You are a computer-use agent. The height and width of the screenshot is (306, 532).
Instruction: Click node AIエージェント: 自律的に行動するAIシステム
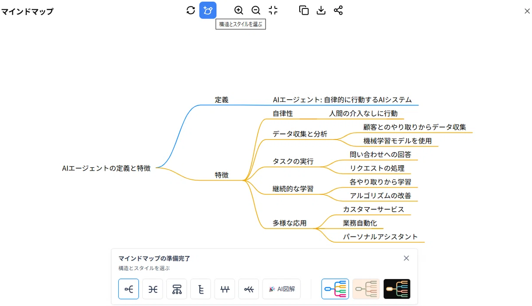pyautogui.click(x=342, y=100)
